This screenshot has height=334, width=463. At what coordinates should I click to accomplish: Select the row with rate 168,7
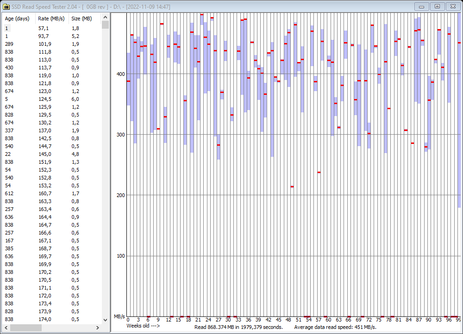tap(52, 249)
